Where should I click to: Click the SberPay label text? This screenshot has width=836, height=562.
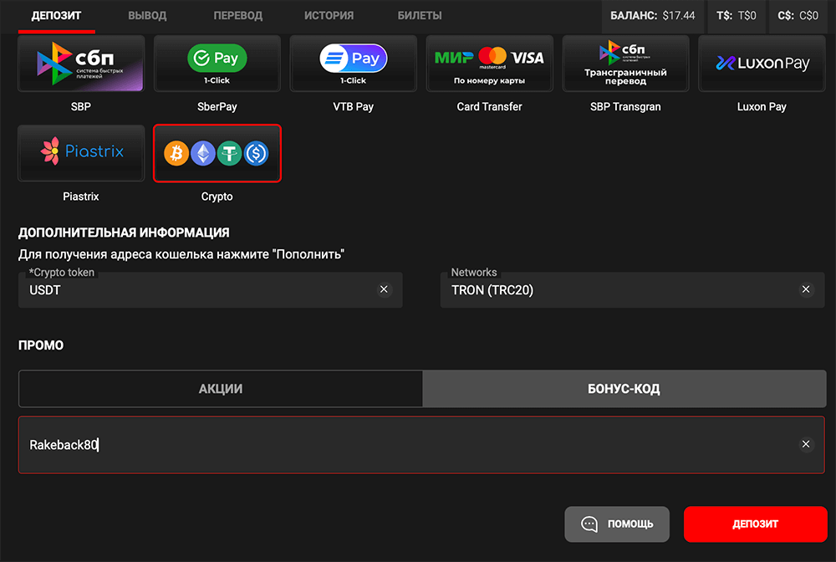point(217,107)
